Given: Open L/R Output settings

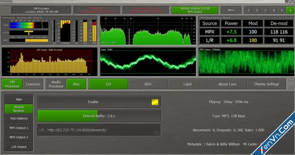Looking at the screenshot, I should coord(19,147).
